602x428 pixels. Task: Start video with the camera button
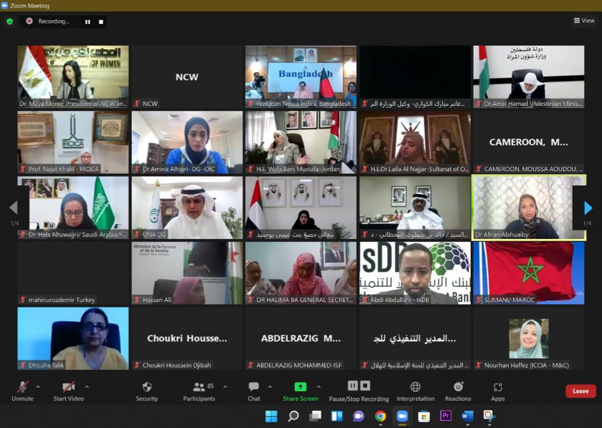pyautogui.click(x=68, y=389)
